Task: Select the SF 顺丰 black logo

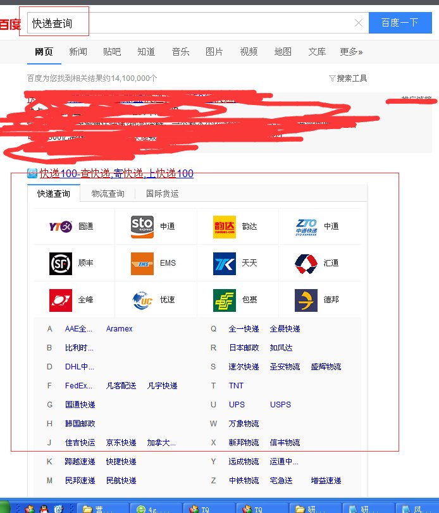Action: click(61, 263)
